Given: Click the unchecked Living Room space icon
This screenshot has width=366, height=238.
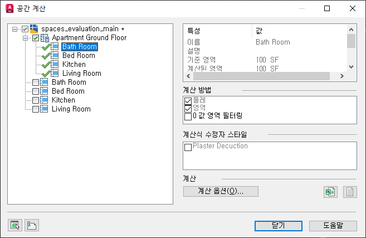Looking at the screenshot, I should pyautogui.click(x=44, y=109).
